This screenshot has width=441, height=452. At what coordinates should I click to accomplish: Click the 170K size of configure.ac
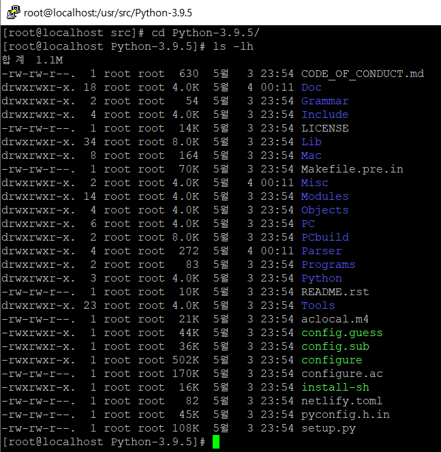pyautogui.click(x=185, y=374)
